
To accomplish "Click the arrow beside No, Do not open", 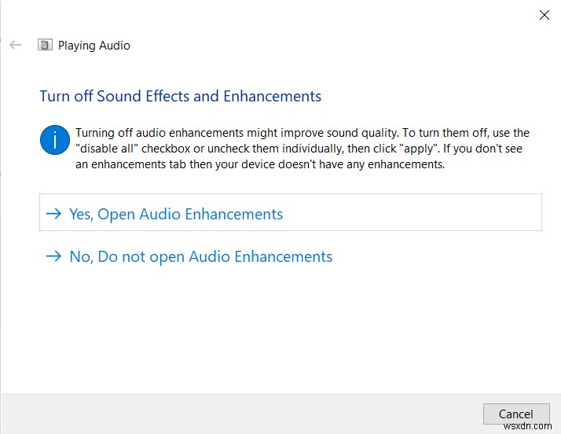I will coord(53,256).
